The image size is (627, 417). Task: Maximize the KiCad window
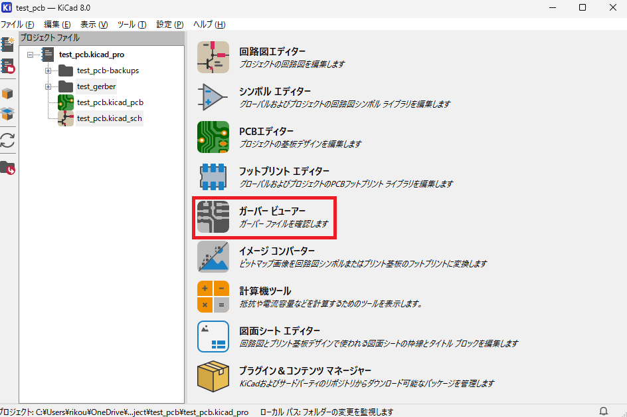click(582, 7)
